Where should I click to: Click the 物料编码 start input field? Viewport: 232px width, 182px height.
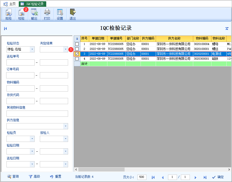pyautogui.click(x=21, y=88)
